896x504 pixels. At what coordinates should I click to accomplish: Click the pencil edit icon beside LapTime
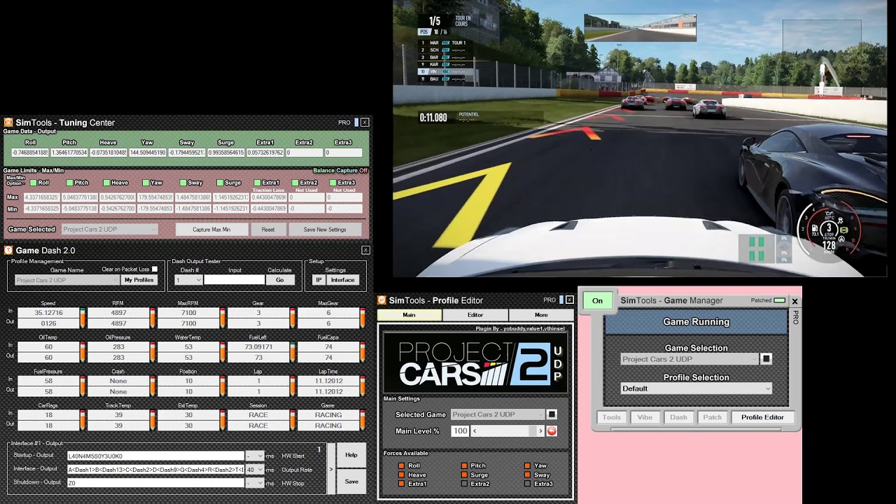(x=363, y=386)
